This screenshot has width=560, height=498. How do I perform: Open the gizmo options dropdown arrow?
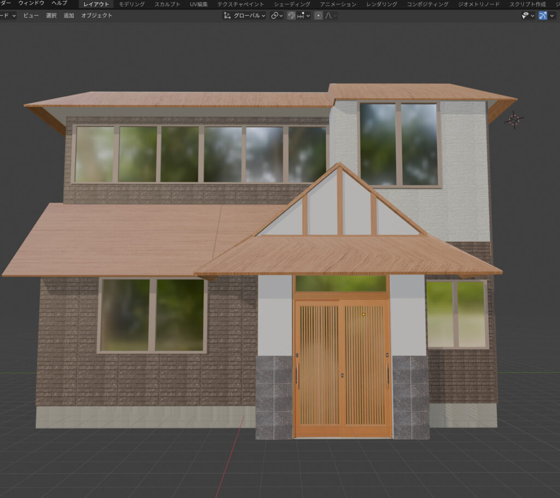click(x=552, y=15)
